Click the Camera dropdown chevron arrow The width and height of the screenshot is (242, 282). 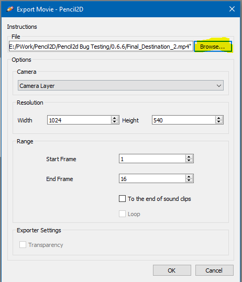pyautogui.click(x=219, y=86)
